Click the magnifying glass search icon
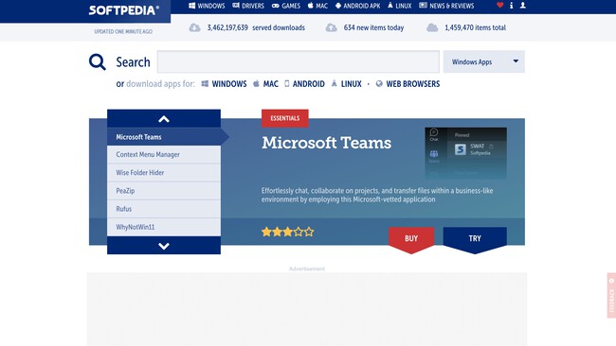Image resolution: width=616 pixels, height=346 pixels. [x=97, y=61]
